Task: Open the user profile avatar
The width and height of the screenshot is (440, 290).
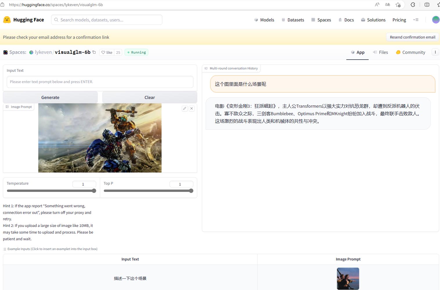Action: 435,20
